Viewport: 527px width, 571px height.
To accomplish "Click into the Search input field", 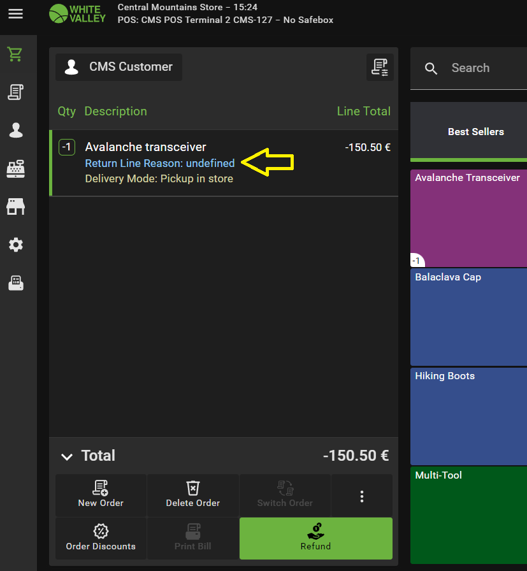I will click(484, 68).
